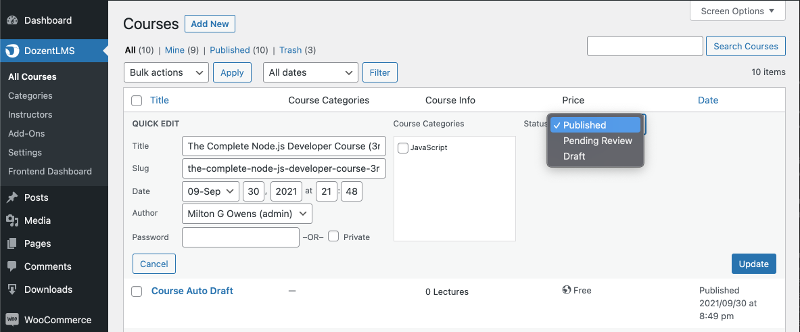The image size is (800, 332).
Task: Check the JavaScript category checkbox
Action: pyautogui.click(x=403, y=148)
